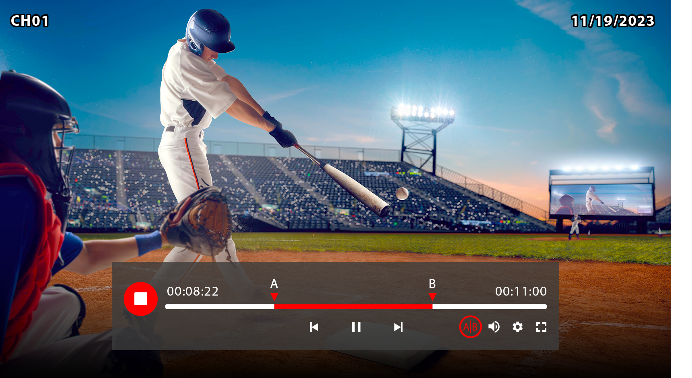Click the elapsed time 00:08:22
Screen dimensions: 692x378
click(193, 291)
